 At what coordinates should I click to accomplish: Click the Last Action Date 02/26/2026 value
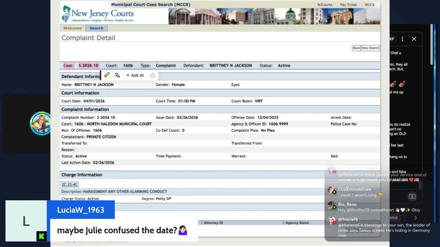click(103, 163)
